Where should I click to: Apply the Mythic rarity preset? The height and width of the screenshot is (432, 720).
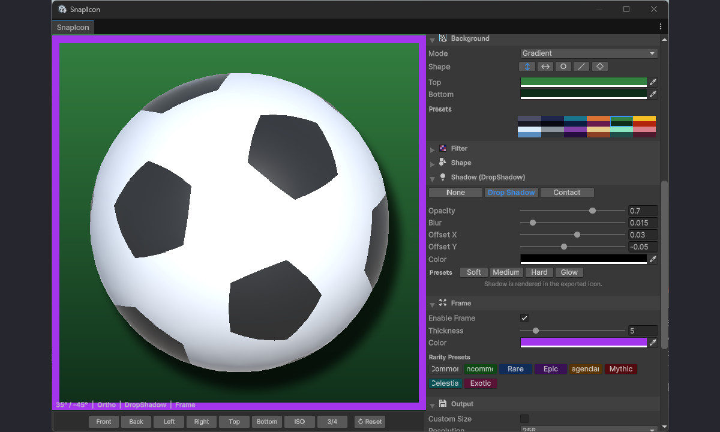620,369
